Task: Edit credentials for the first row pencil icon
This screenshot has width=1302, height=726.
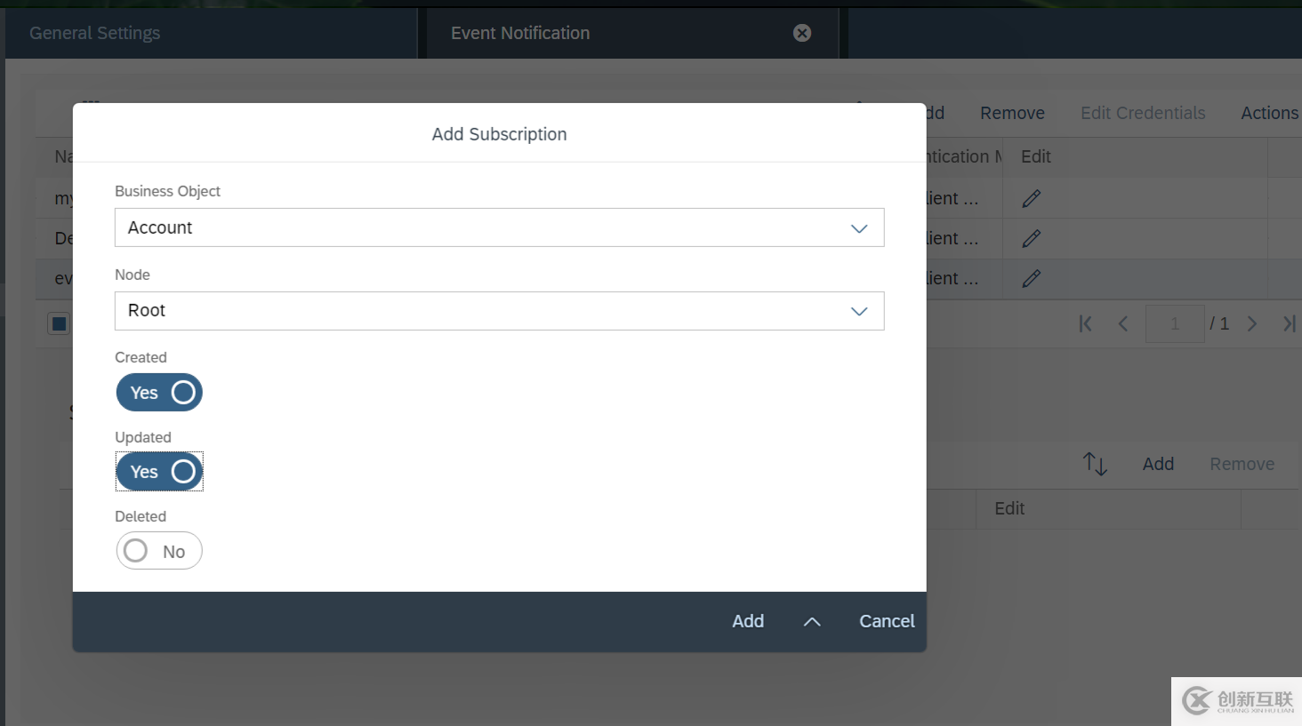Action: (1030, 197)
